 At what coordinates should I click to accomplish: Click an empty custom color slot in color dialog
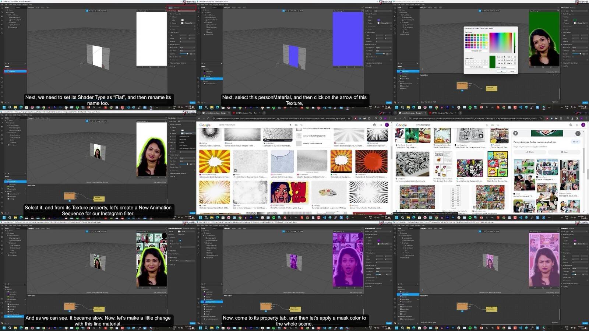tap(466, 61)
